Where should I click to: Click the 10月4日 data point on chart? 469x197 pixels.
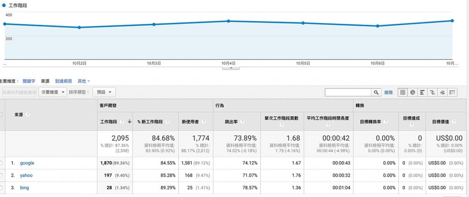coord(229,21)
